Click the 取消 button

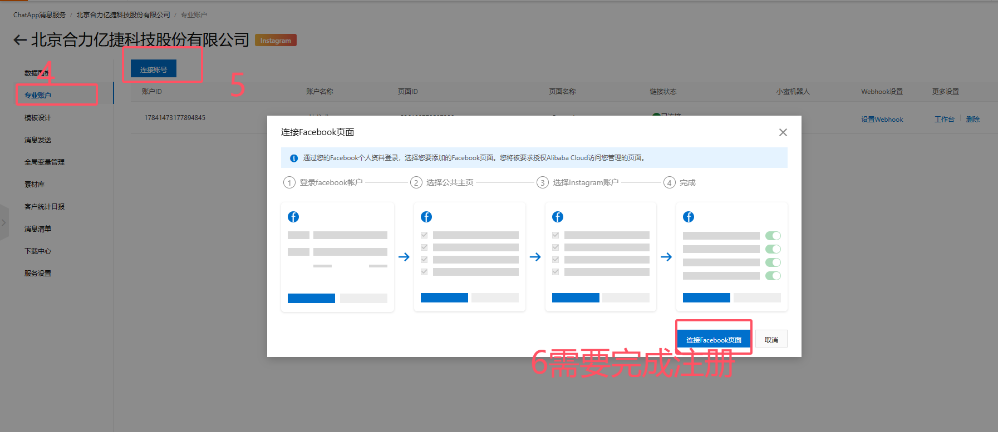tap(771, 339)
